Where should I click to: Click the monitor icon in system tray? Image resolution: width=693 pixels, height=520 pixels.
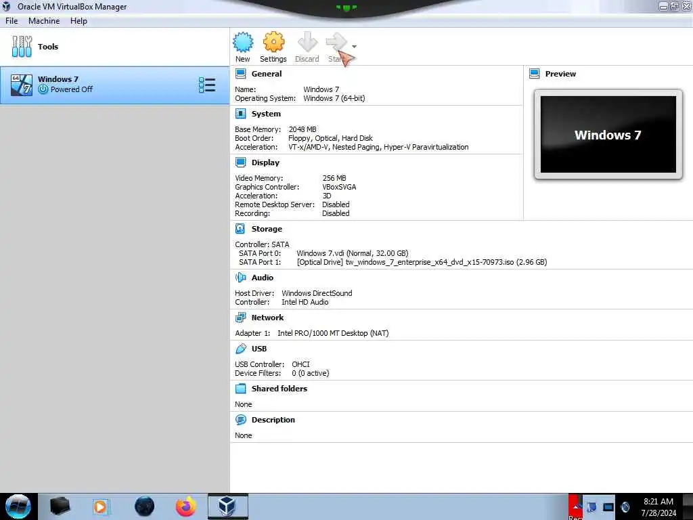click(608, 506)
